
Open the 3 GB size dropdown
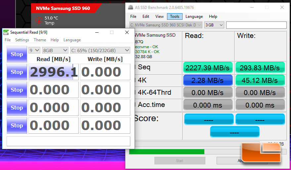[214, 25]
